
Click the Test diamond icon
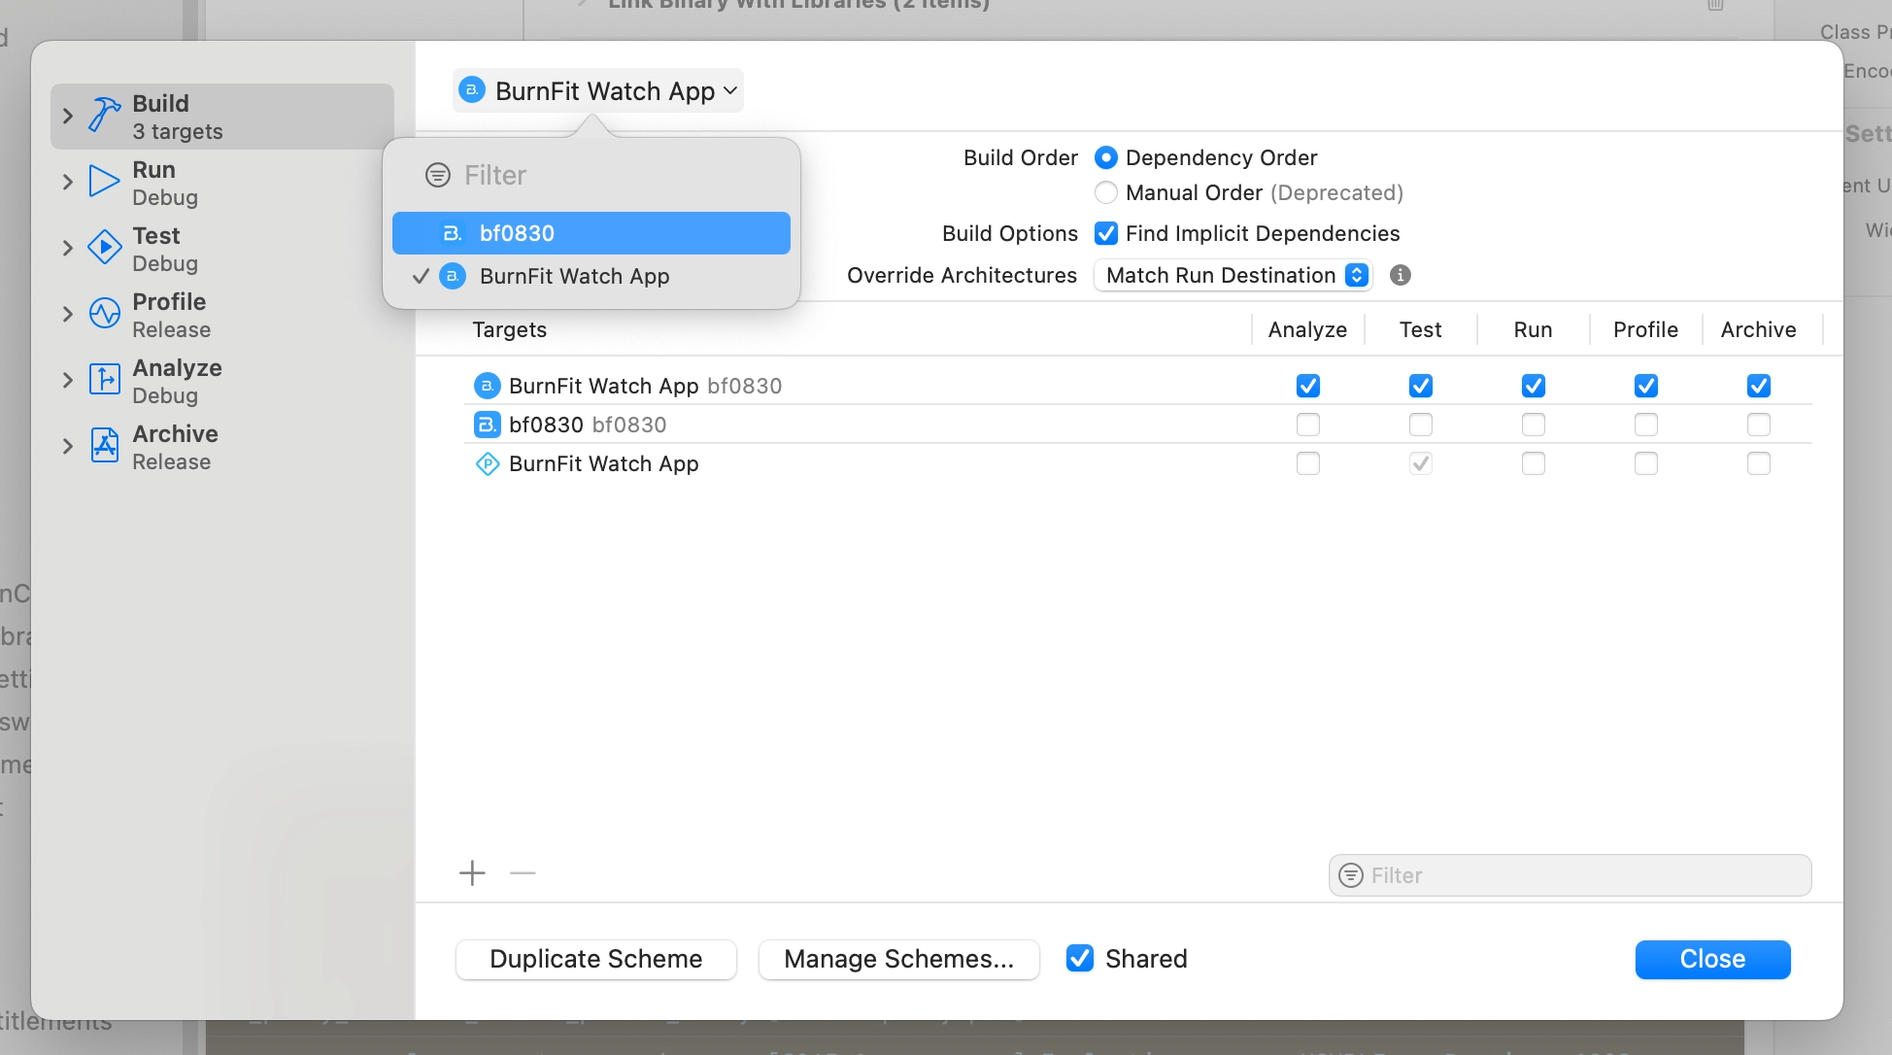pyautogui.click(x=104, y=247)
